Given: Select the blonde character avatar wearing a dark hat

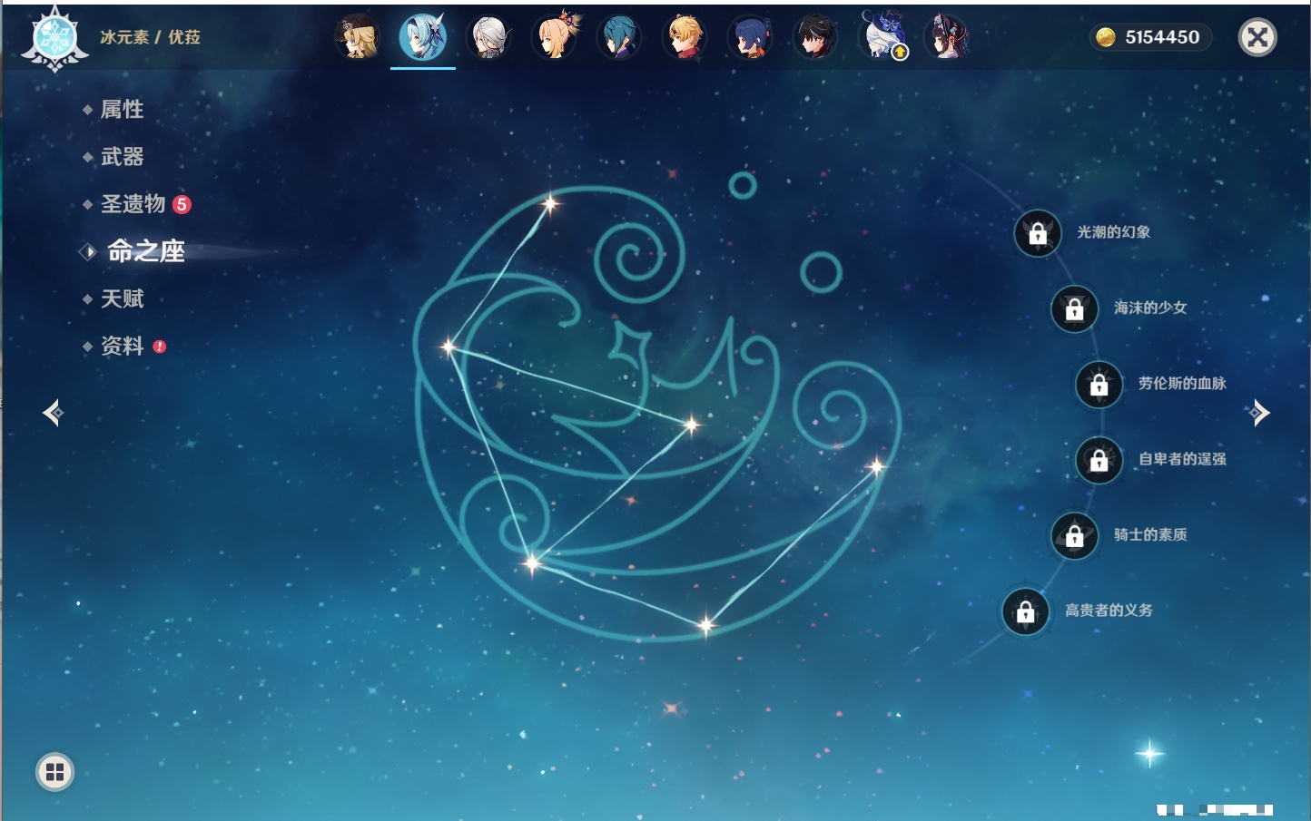Looking at the screenshot, I should tap(358, 37).
